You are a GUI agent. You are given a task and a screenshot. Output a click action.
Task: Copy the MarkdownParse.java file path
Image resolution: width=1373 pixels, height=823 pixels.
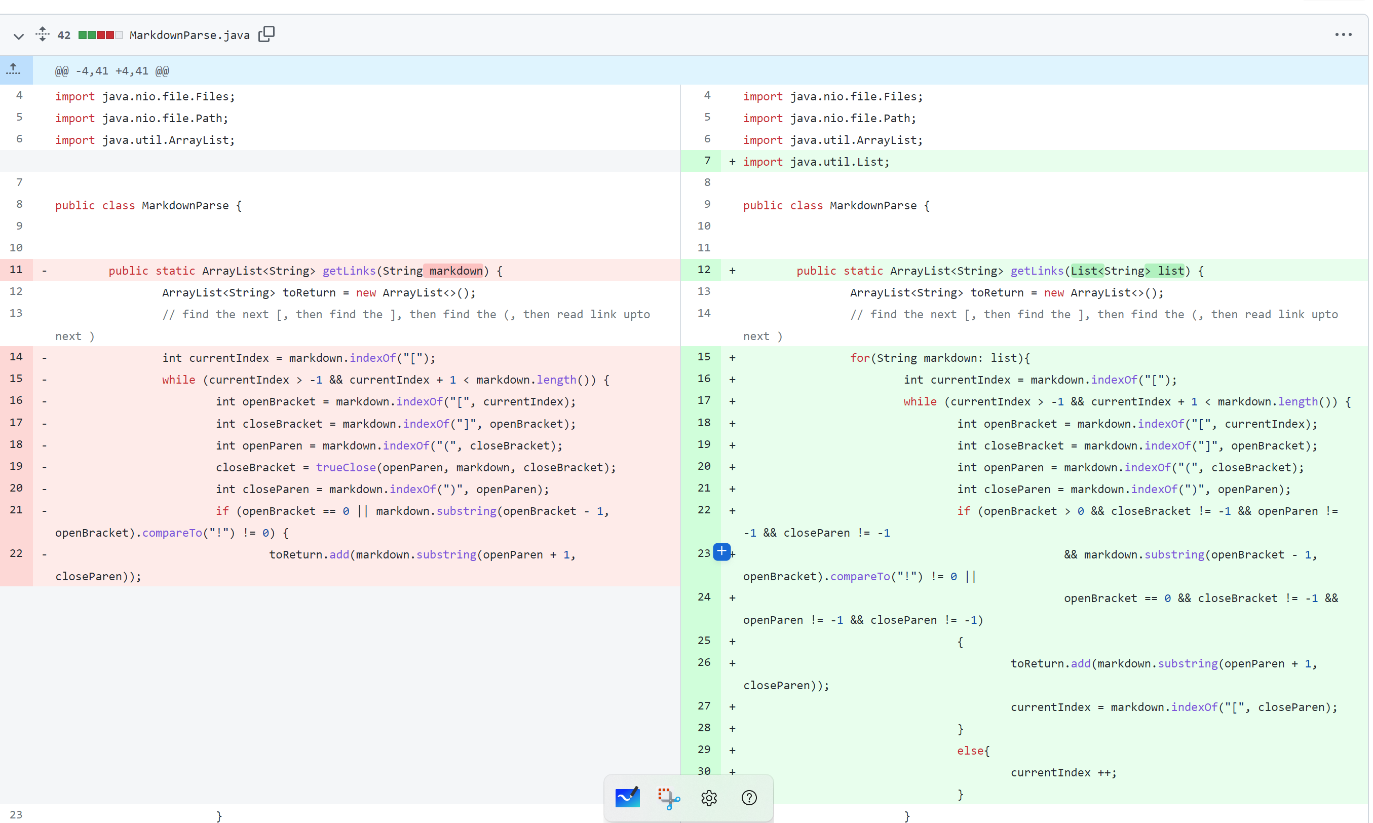(266, 34)
